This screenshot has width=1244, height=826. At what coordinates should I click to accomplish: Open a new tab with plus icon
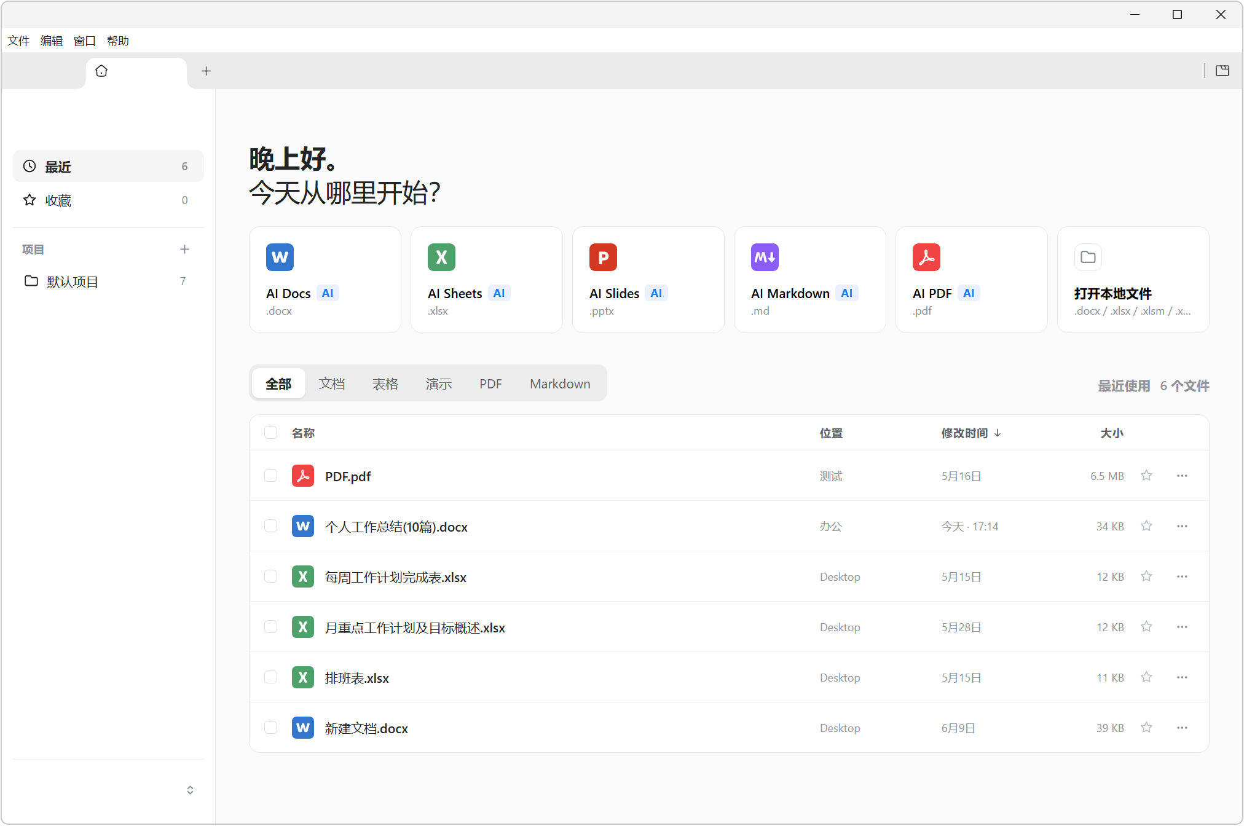point(206,71)
